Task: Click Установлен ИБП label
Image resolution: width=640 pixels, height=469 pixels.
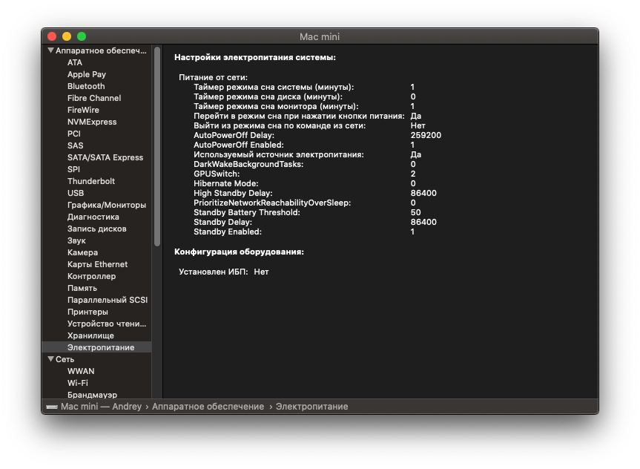Action: coord(213,272)
